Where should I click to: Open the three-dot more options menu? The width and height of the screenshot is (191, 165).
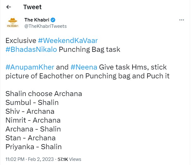[181, 20]
